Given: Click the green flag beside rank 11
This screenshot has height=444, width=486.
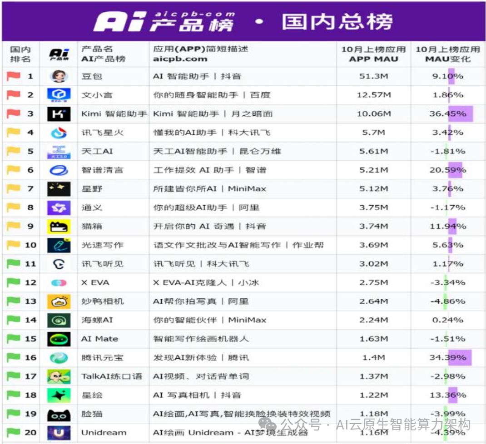Looking at the screenshot, I should pyautogui.click(x=14, y=264).
